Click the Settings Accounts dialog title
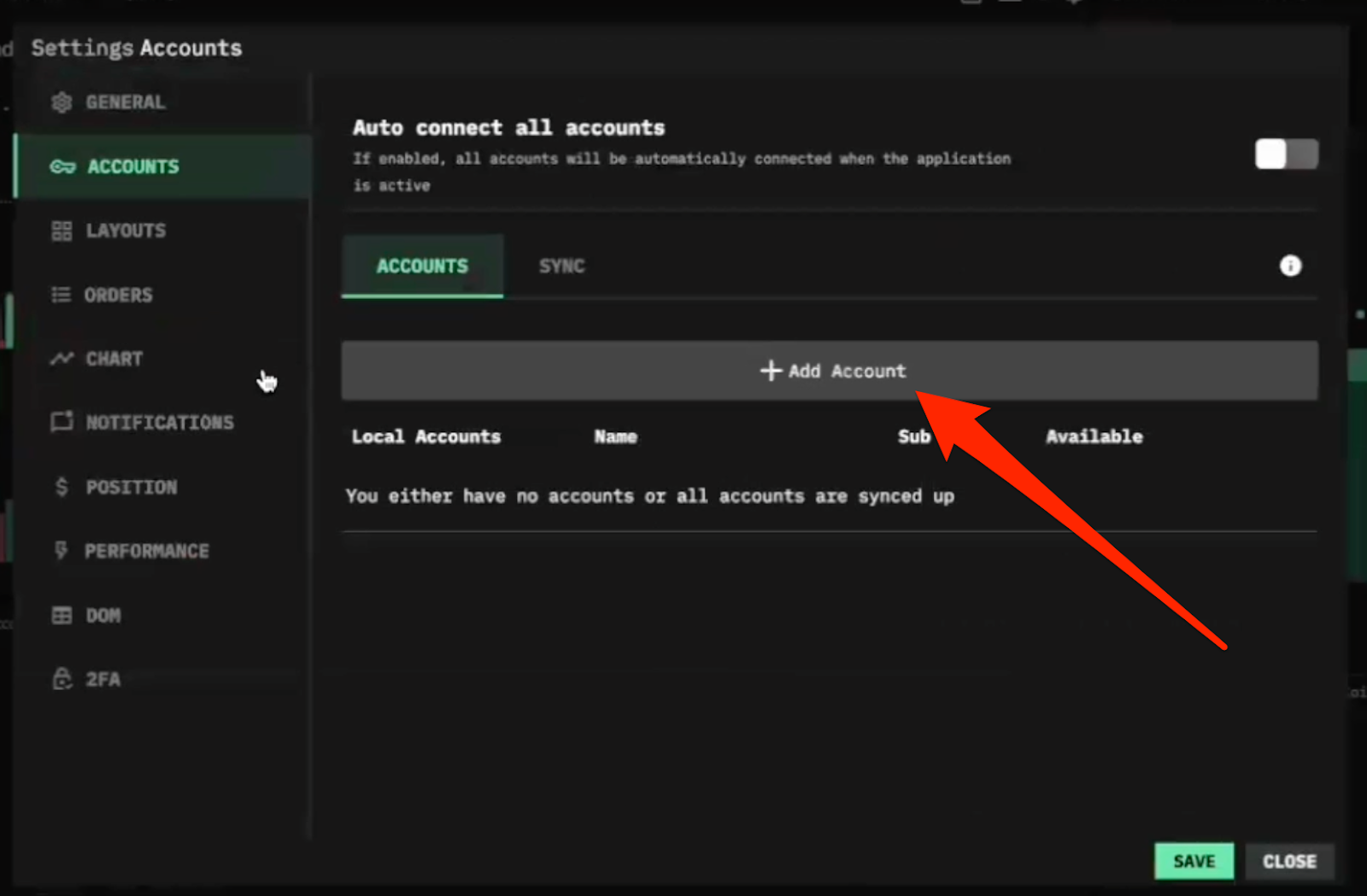This screenshot has width=1367, height=896. [137, 48]
